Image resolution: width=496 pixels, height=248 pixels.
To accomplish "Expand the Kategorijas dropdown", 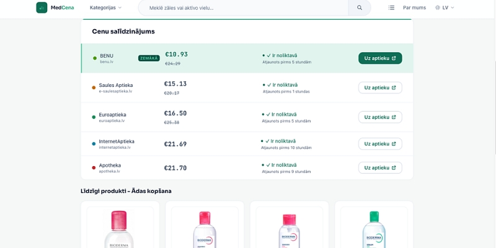I will click(x=105, y=7).
